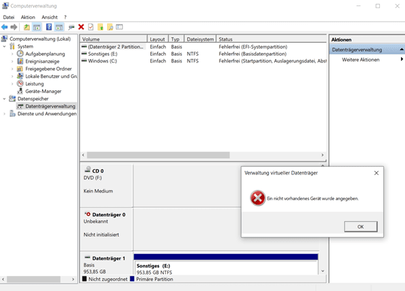
Task: Open the ? help menu
Action: [x=65, y=17]
